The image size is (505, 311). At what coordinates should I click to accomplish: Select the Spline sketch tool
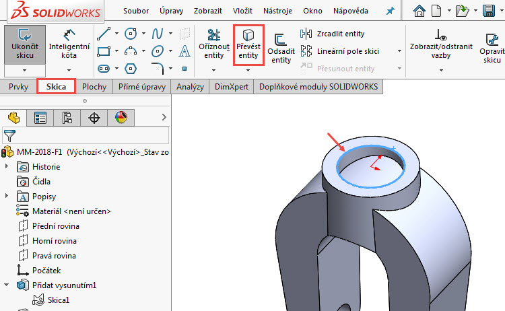point(158,34)
